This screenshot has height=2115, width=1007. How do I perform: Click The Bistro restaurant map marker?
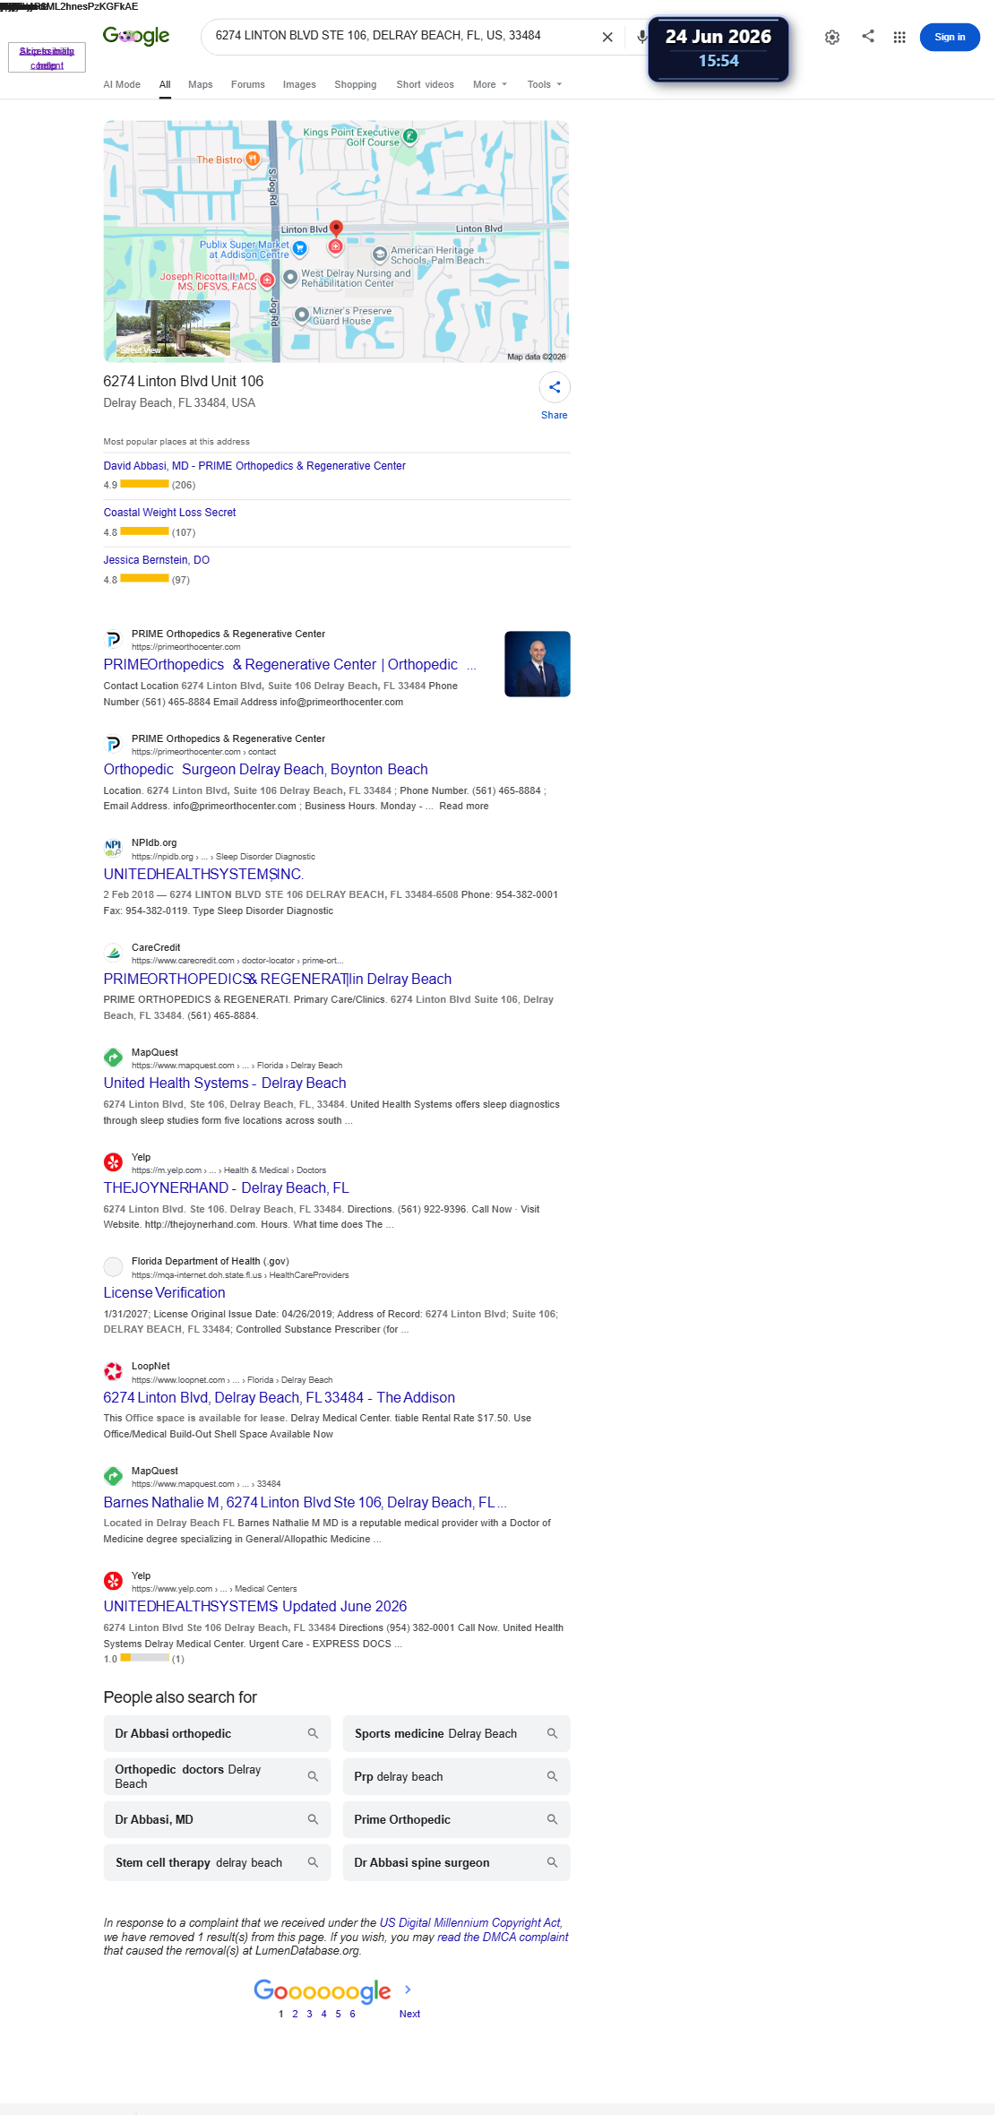coord(253,160)
